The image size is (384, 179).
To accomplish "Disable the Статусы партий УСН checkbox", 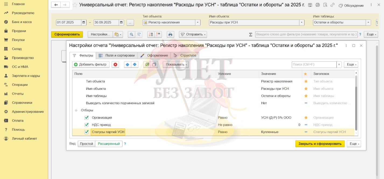I will click(x=86, y=132).
